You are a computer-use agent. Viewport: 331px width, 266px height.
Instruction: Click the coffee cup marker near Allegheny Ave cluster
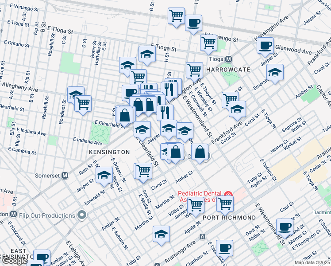(x=129, y=93)
